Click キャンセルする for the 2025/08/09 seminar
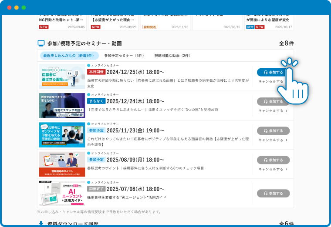The width and height of the screenshot is (331, 227). [x=273, y=170]
